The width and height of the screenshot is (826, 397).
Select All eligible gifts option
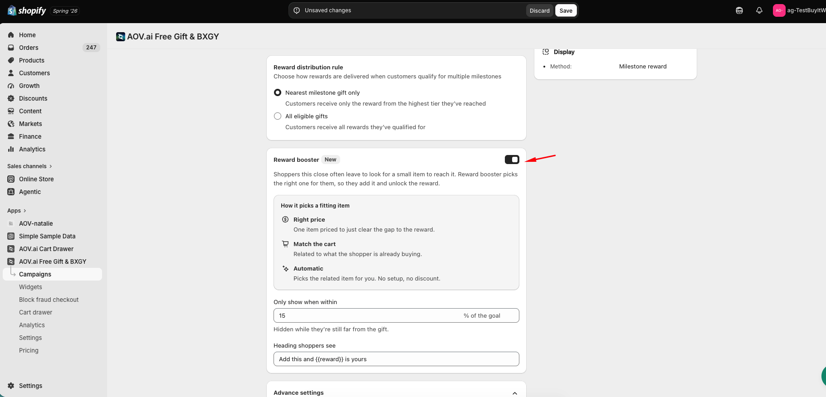pos(278,116)
